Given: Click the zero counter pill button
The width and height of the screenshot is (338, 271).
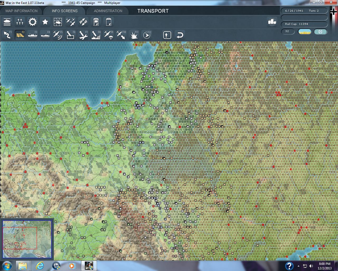Looking at the screenshot, I should 320,31.
